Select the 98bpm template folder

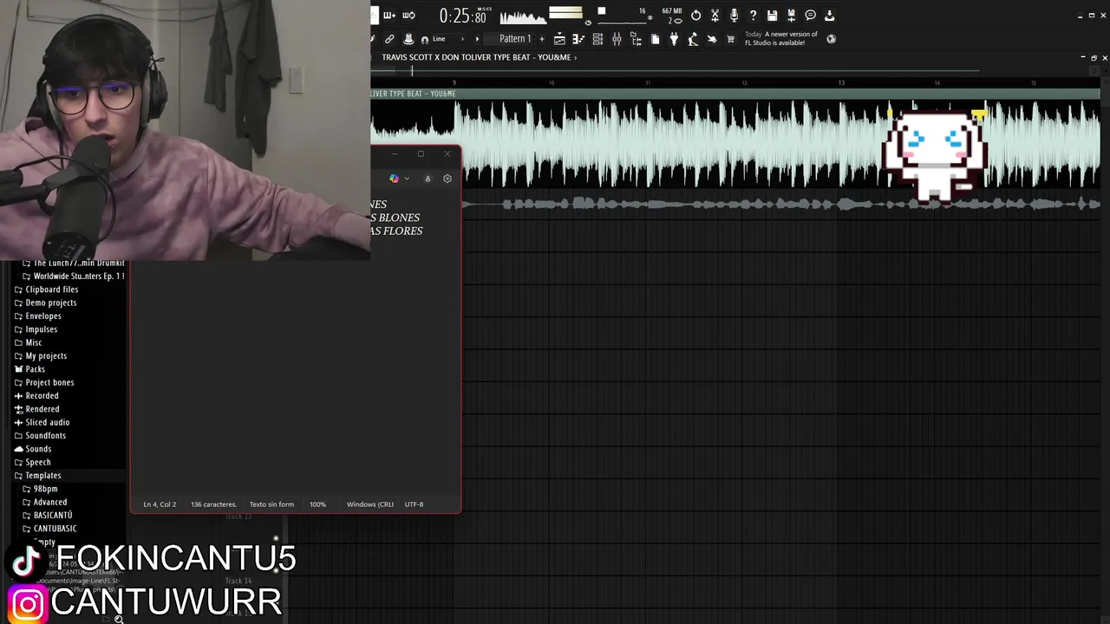40,489
